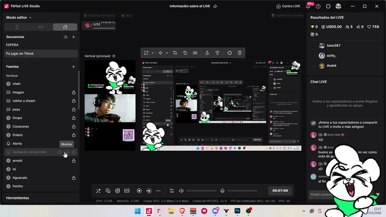Expand the fit-to-screen options arrow

pos(153,53)
